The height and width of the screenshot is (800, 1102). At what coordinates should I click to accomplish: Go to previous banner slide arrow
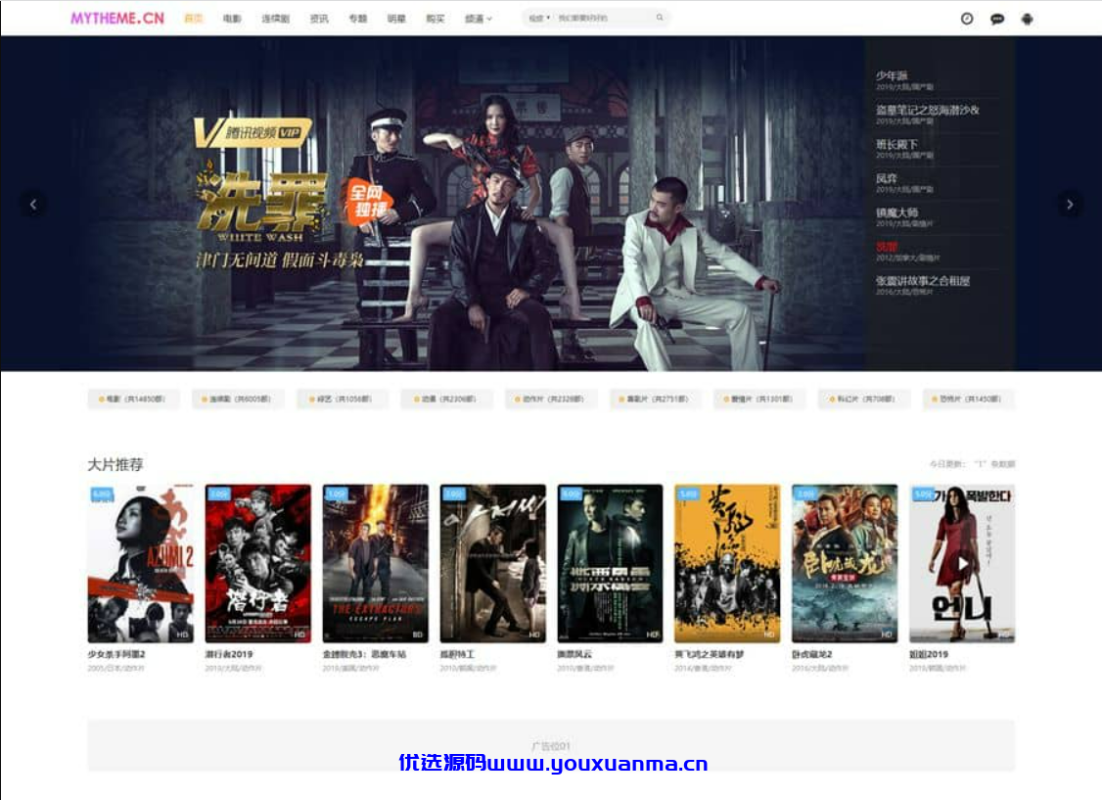pos(33,205)
